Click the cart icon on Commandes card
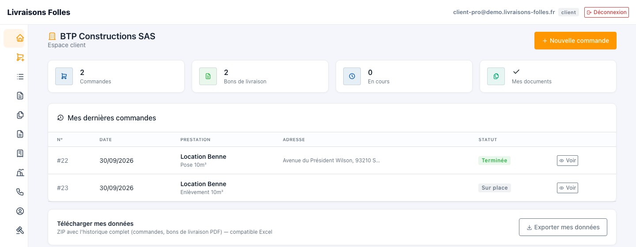Image resolution: width=636 pixels, height=247 pixels. point(64,76)
